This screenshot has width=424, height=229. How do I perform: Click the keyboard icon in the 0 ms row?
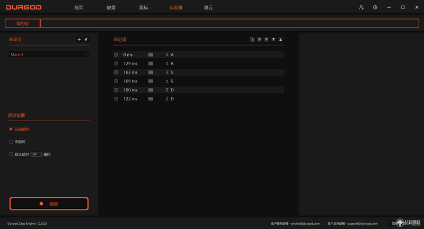[151, 55]
